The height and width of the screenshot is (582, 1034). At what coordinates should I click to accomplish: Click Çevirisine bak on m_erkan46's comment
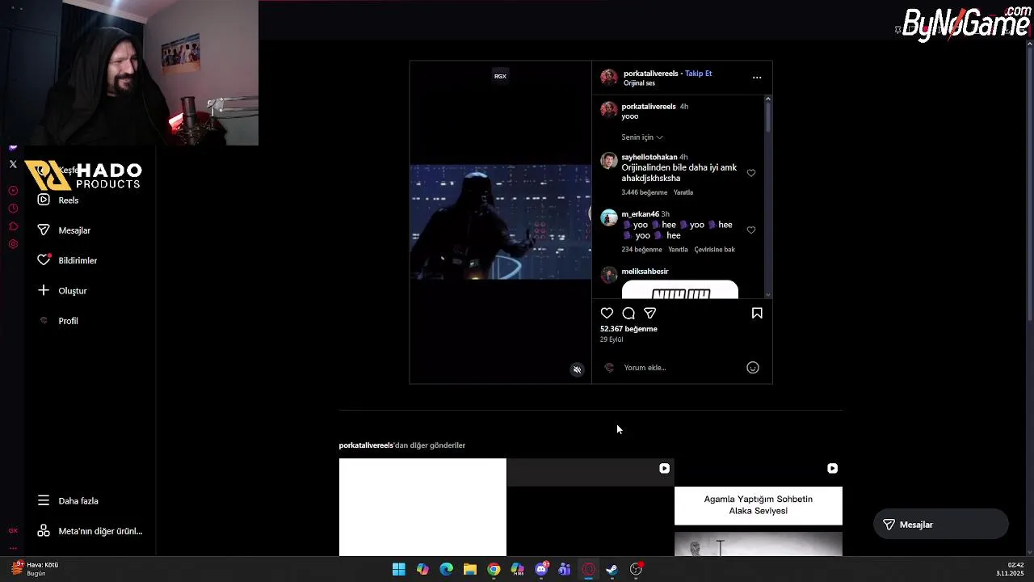(714, 250)
